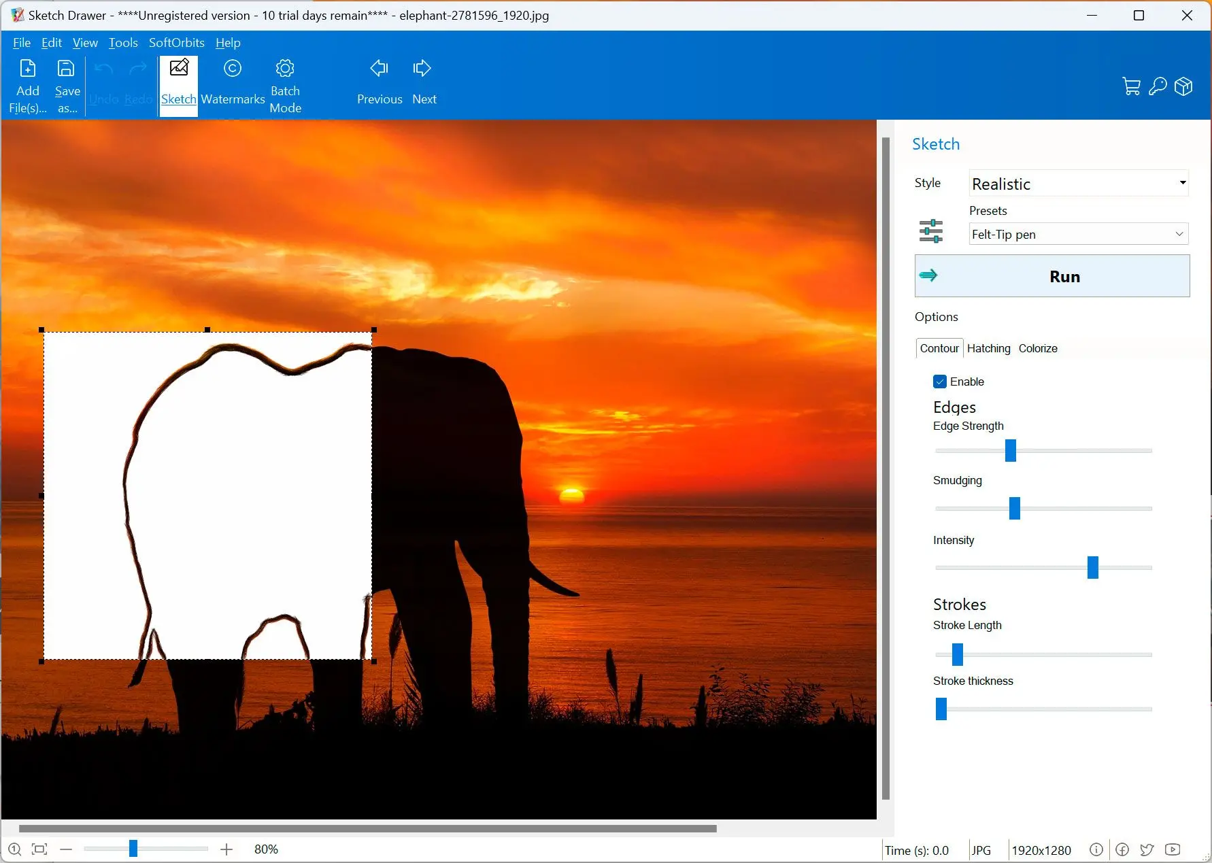1212x863 pixels.
Task: Click the Add File(s) toolbar icon
Action: [x=28, y=68]
